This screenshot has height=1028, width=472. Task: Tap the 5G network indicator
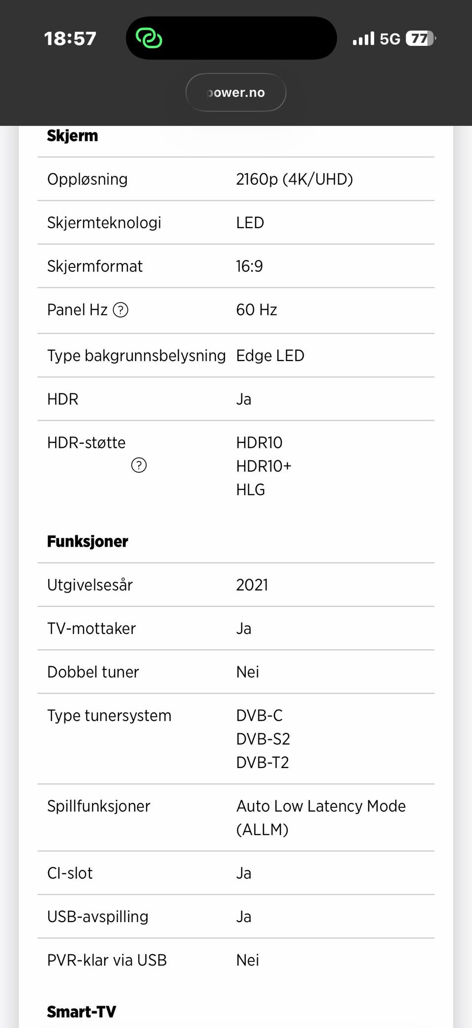[x=390, y=39]
